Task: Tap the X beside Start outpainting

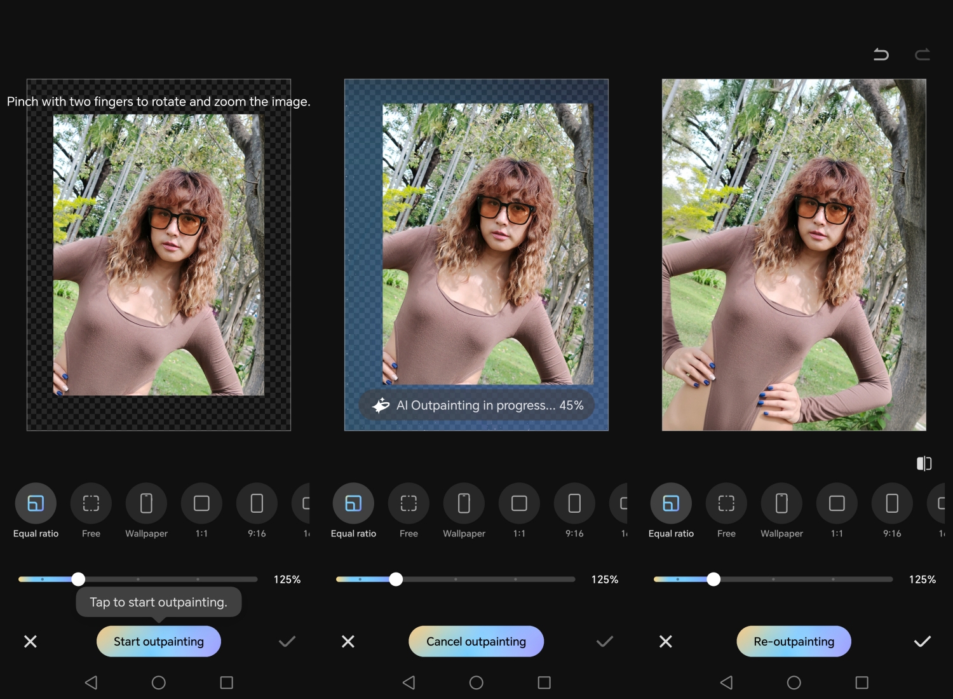Action: point(30,641)
